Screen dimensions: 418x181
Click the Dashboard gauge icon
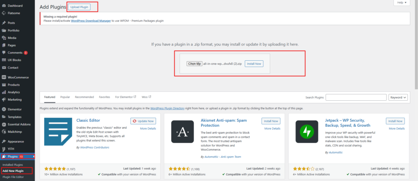point(4,6)
